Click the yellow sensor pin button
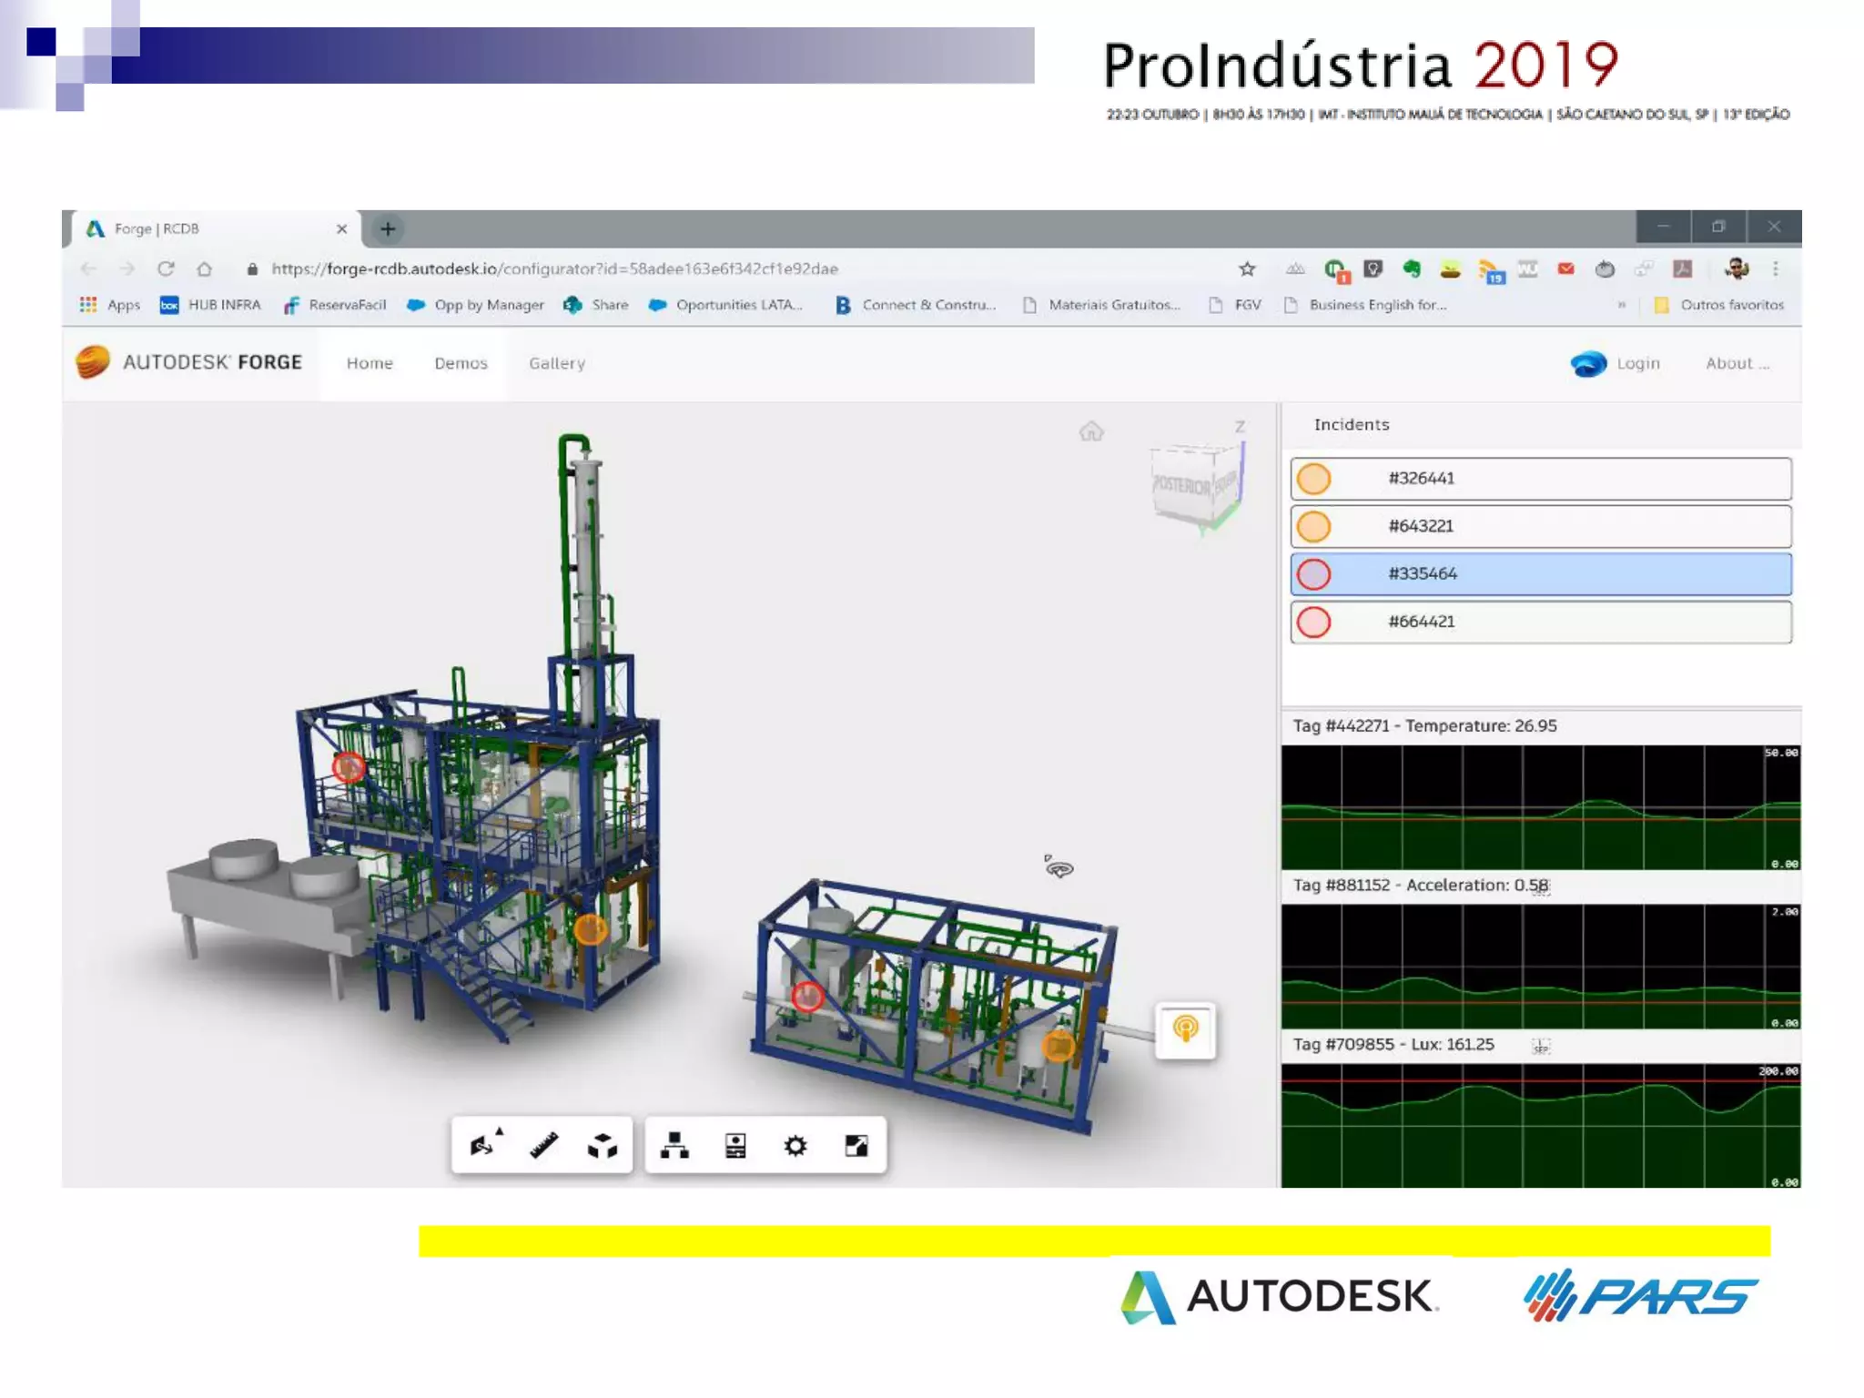 [x=1185, y=1029]
